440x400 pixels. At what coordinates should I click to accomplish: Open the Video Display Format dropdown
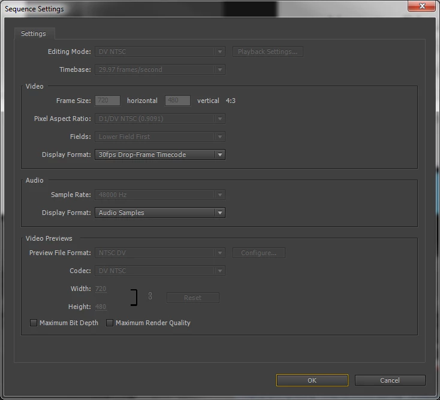[x=160, y=154]
